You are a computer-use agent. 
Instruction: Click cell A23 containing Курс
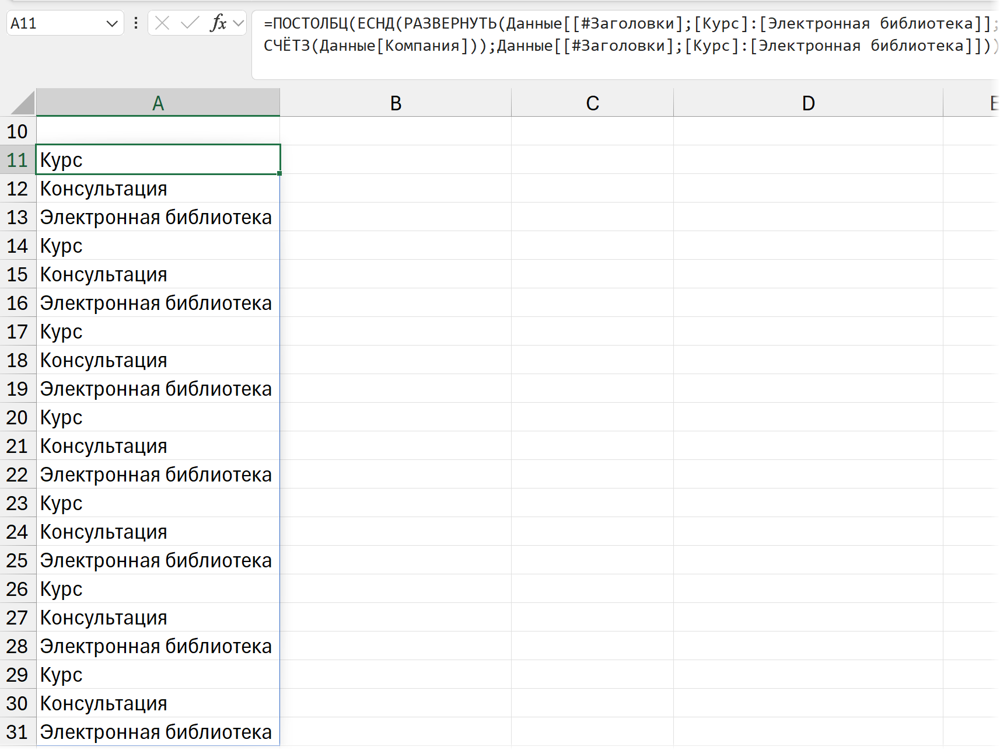tap(158, 503)
